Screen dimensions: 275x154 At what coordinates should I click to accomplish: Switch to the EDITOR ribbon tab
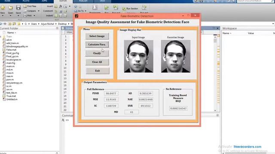[63, 1]
